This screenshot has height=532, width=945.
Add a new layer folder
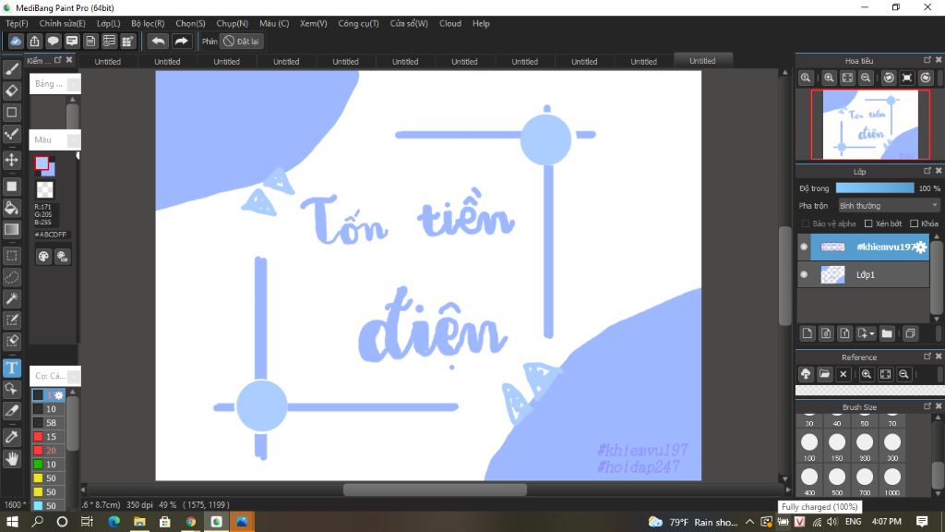point(887,333)
